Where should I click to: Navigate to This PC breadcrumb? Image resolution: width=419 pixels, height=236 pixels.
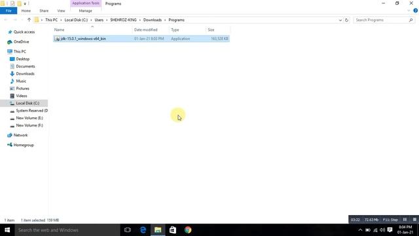click(x=51, y=20)
